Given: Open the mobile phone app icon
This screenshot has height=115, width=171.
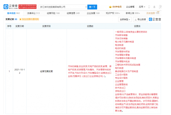Looking at the screenshot, I should 149,7.
